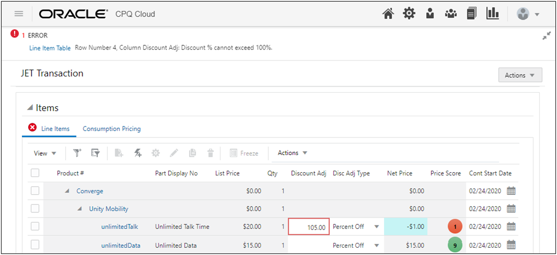The image size is (557, 255).
Task: Open Disc Adj Type dropdown for unlimitedData
Action: tap(377, 246)
